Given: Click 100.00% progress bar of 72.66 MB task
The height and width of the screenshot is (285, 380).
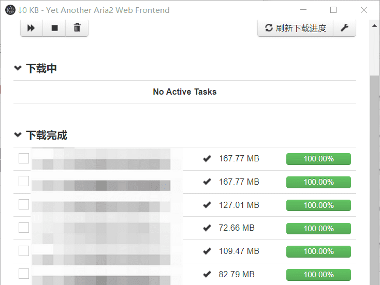Looking at the screenshot, I should [x=318, y=228].
